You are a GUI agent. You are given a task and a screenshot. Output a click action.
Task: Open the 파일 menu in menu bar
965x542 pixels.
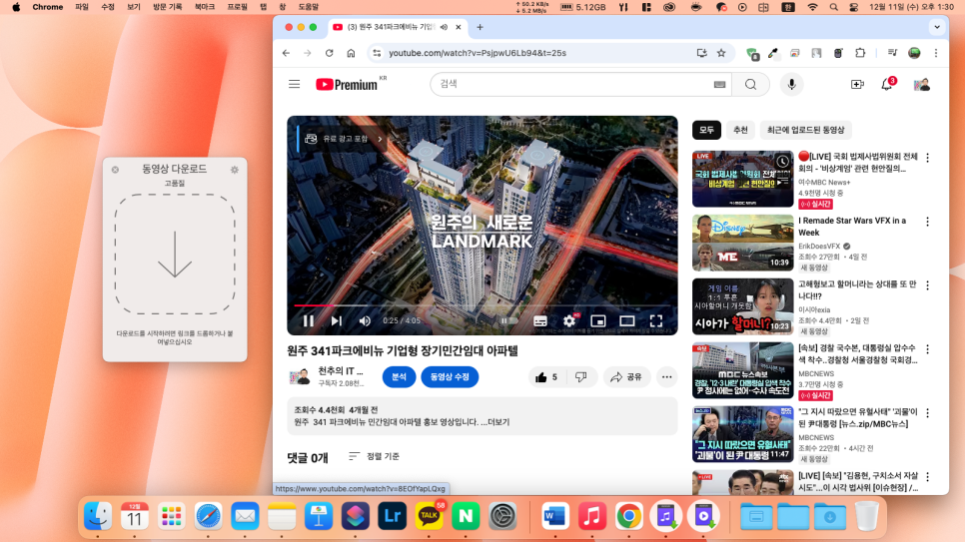81,7
